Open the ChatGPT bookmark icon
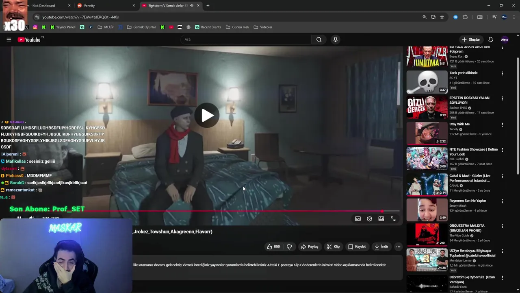The height and width of the screenshot is (293, 520). [188, 27]
